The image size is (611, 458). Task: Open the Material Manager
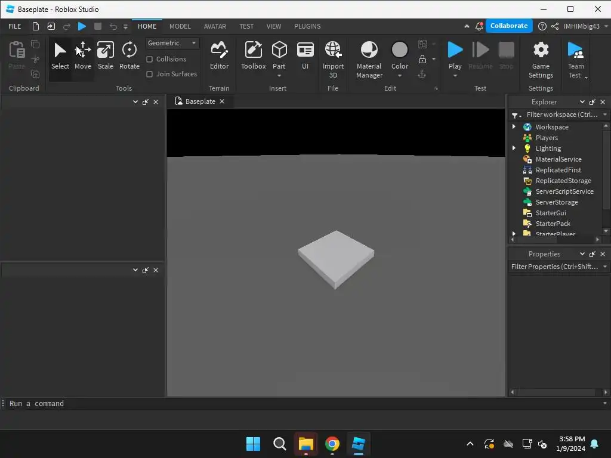click(369, 60)
